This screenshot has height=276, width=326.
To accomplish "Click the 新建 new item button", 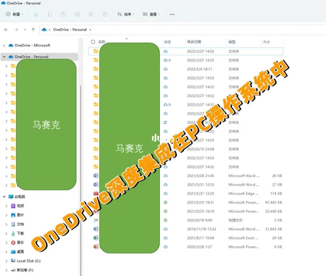I will 14,14.
